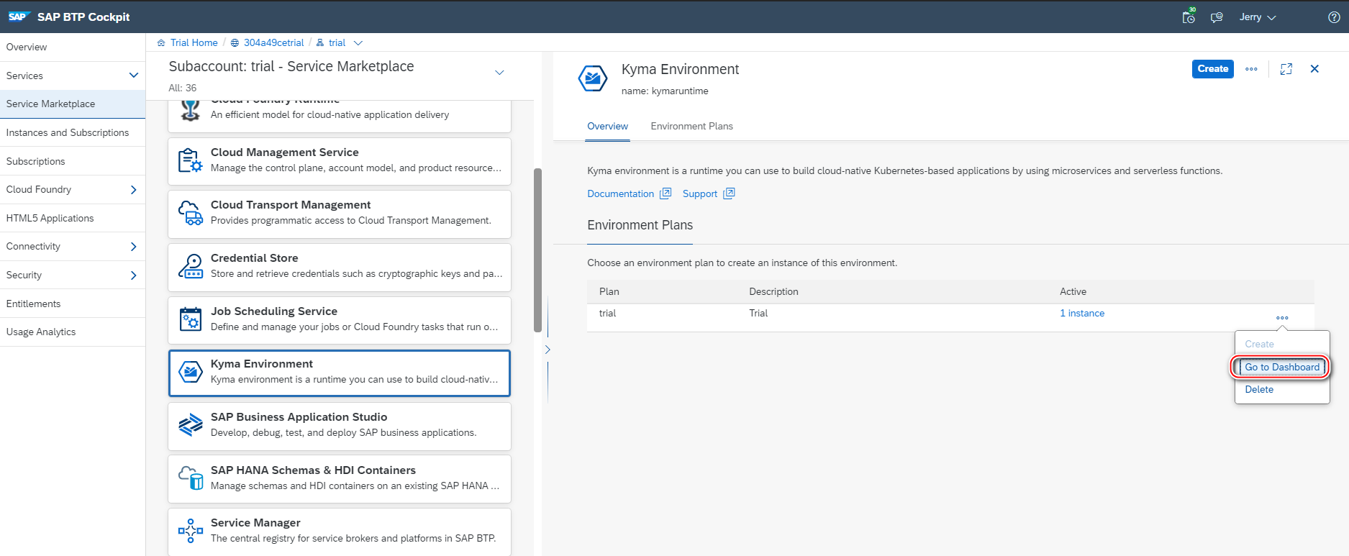Click the Active column header
Viewport: 1349px width, 556px height.
coord(1073,291)
